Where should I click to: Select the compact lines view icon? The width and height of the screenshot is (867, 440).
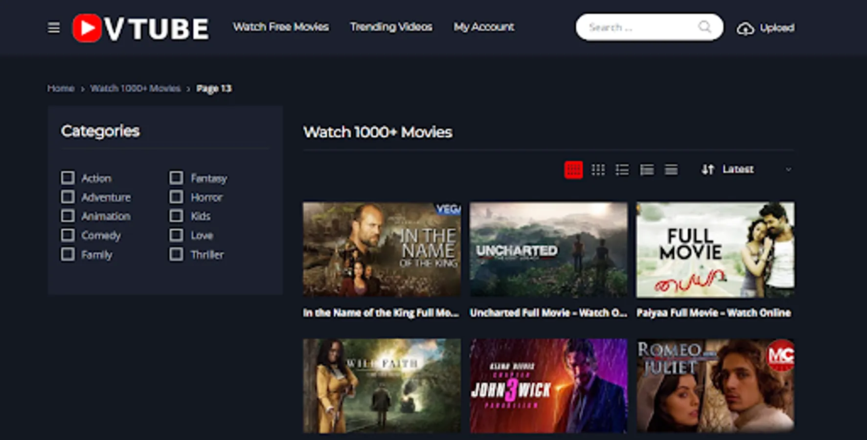pyautogui.click(x=671, y=170)
